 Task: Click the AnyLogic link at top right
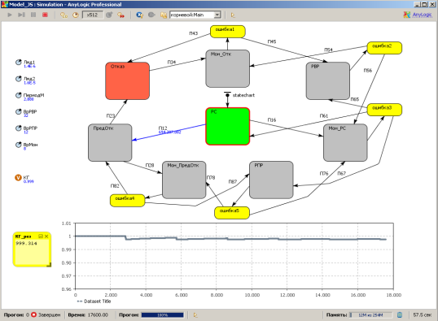[x=422, y=15]
